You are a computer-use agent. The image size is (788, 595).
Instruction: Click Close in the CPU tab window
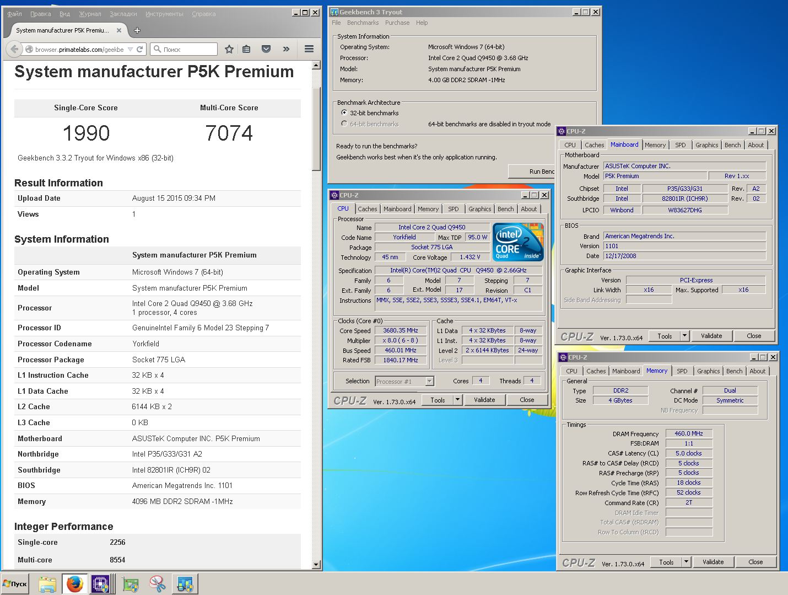click(527, 400)
